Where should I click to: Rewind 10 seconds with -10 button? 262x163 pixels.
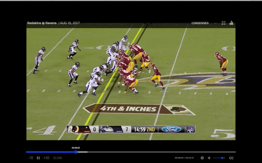click(x=31, y=158)
